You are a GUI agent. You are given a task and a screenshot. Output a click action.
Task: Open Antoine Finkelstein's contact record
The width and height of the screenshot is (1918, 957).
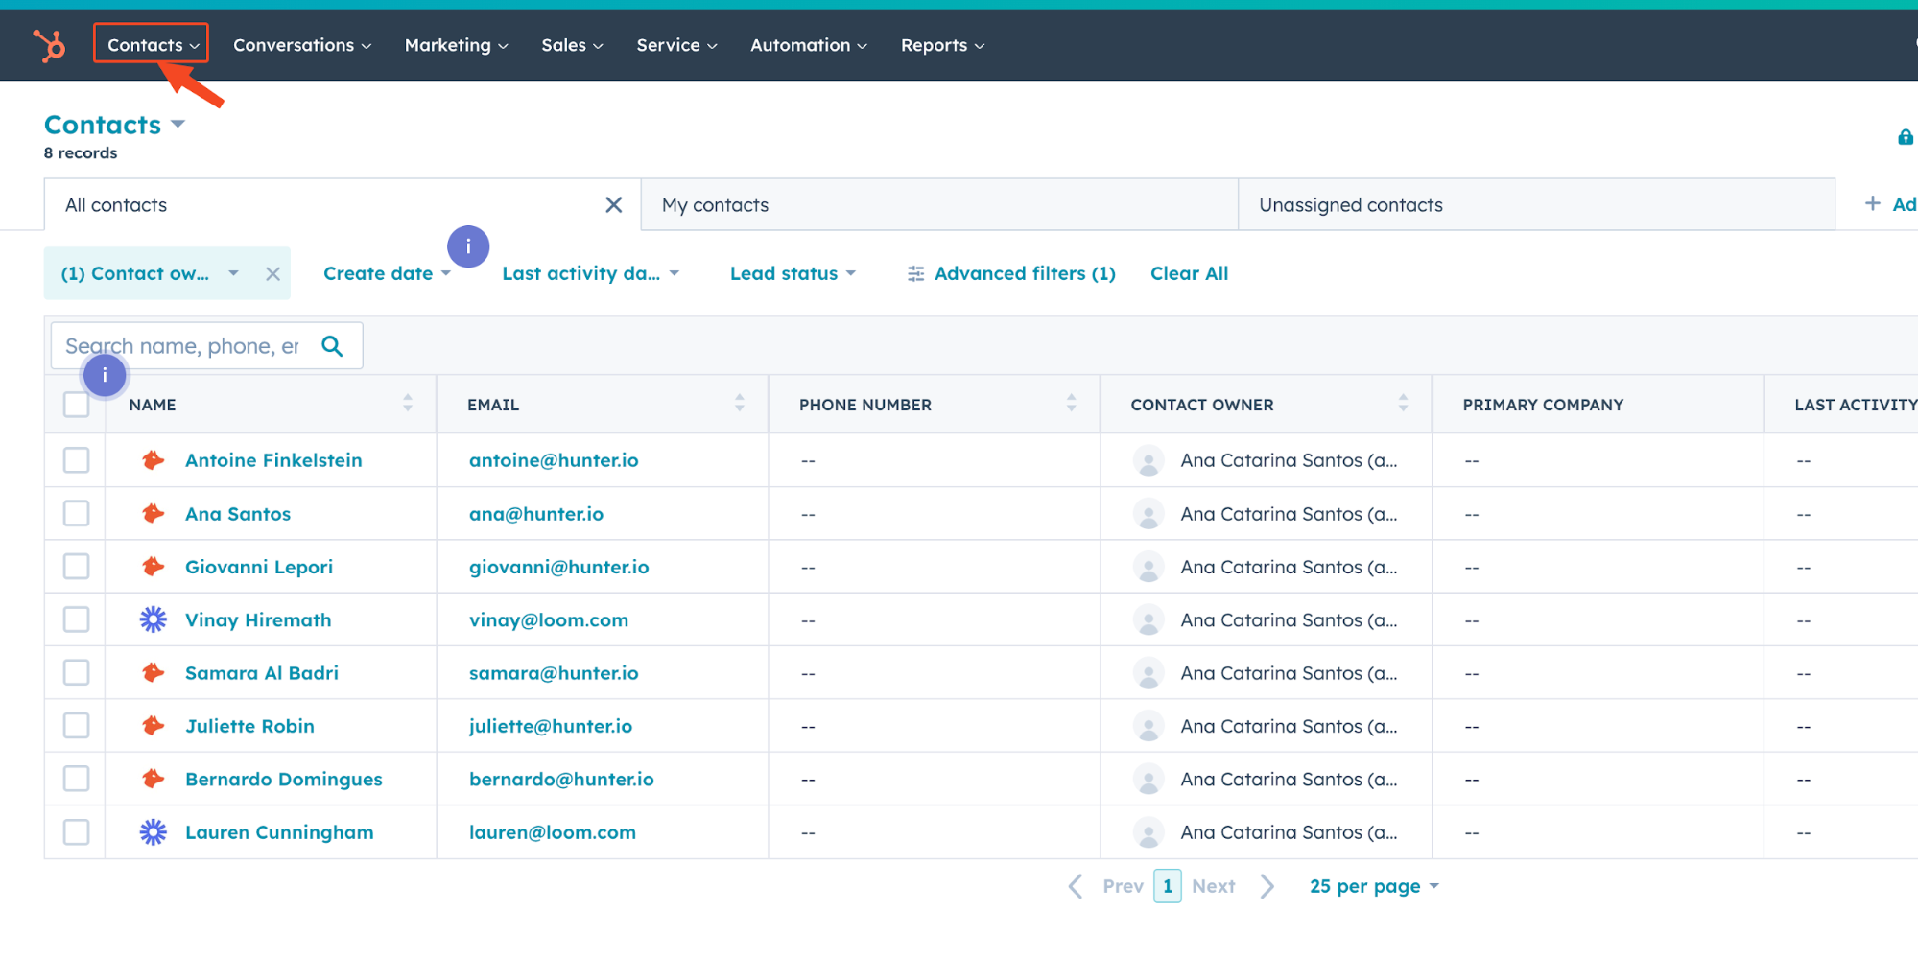click(x=273, y=460)
